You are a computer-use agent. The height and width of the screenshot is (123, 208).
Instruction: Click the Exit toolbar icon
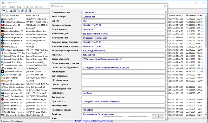(30, 11)
